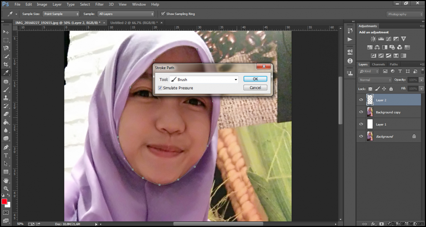Expand the blend mode Normal dropdown
This screenshot has height=227, width=426.
(375, 80)
